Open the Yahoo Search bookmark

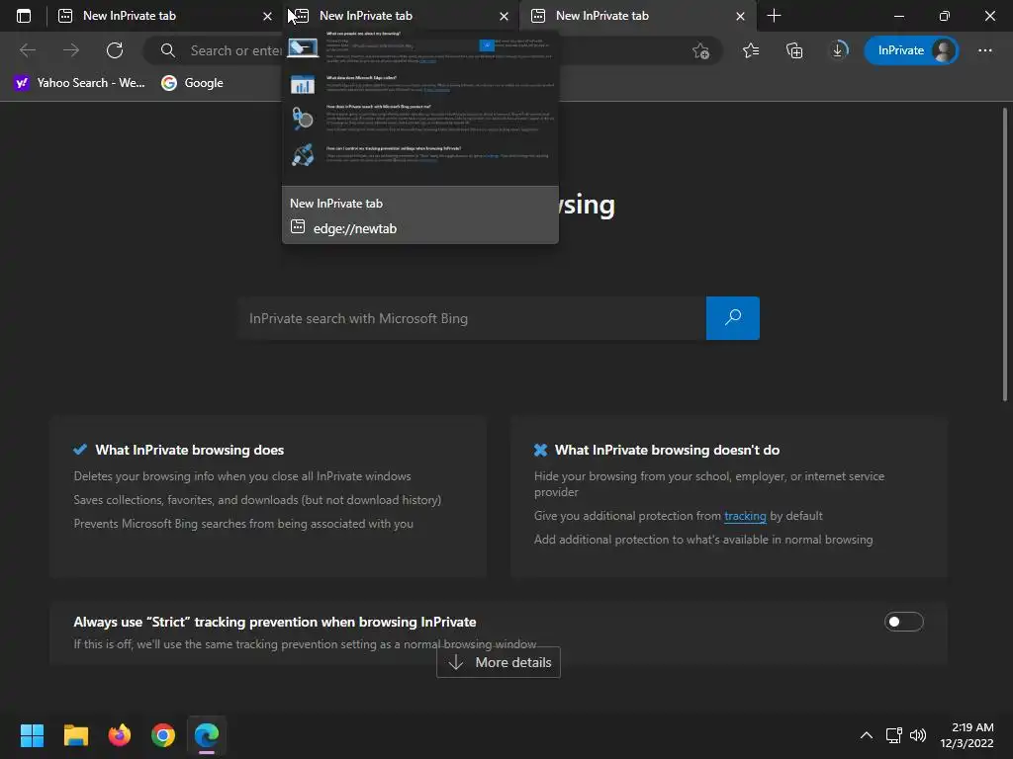[x=79, y=83]
